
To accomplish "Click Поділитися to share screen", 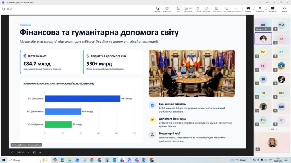I will click(273, 9).
